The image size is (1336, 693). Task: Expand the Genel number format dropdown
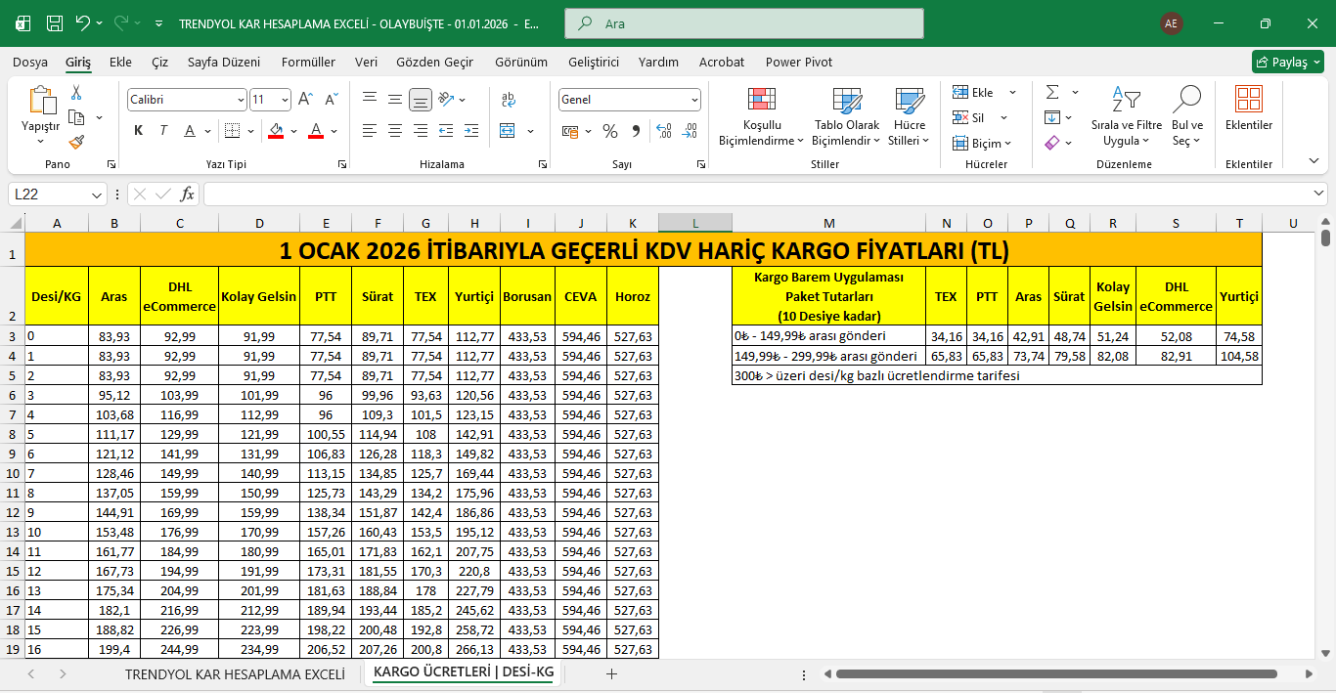coord(694,100)
